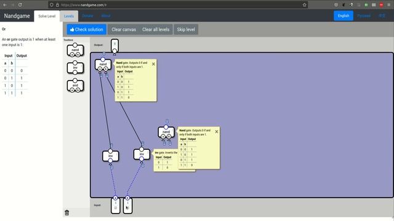This screenshot has height=221, width=394.
Task: Click the Skip level button
Action: tap(186, 29)
